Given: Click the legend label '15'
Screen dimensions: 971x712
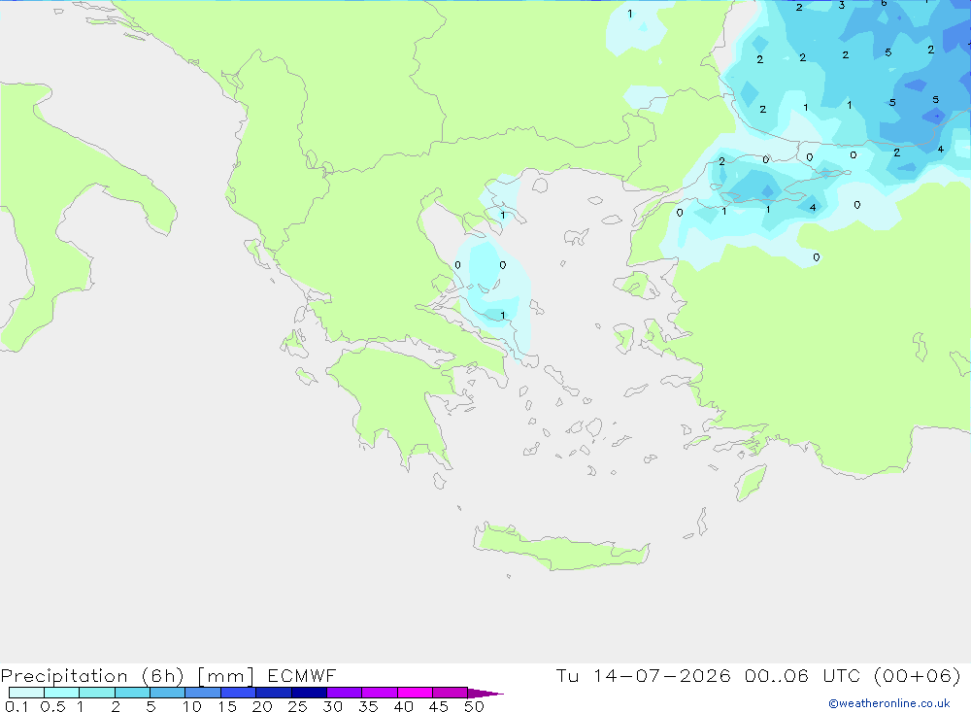Looking at the screenshot, I should (x=227, y=706).
